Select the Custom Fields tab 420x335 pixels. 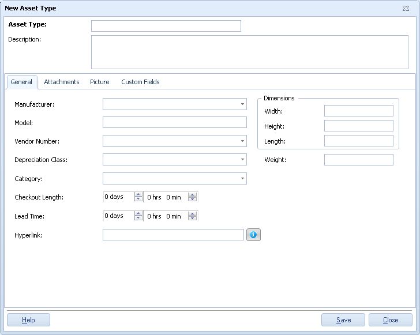[140, 82]
